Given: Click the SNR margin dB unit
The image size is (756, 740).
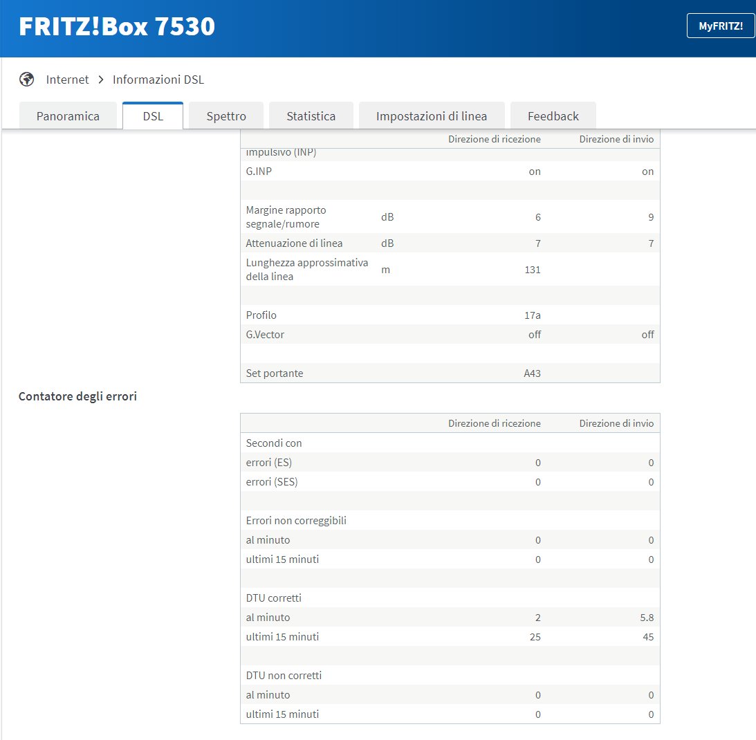Looking at the screenshot, I should 387,217.
